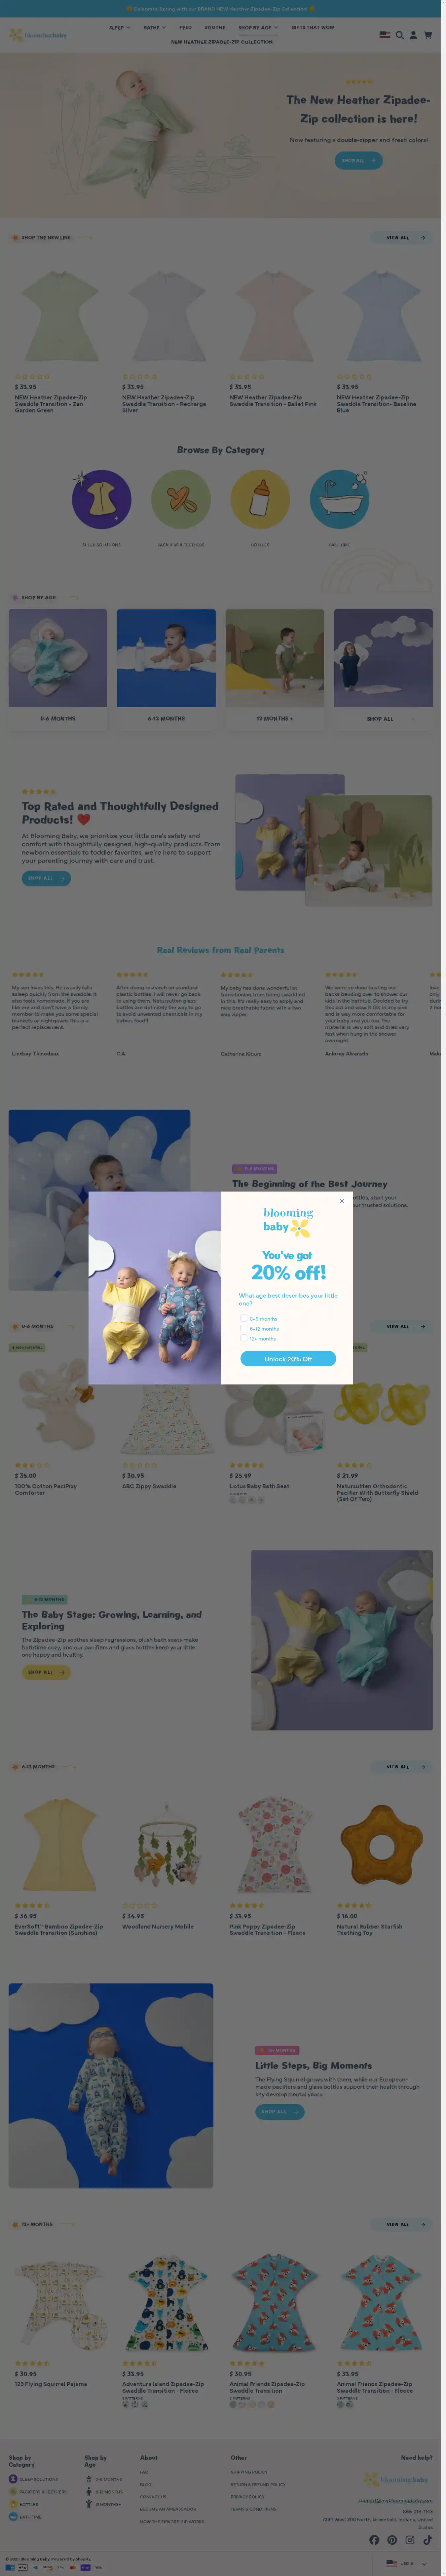Screen dimensions: 446x2576
Task: Click the hero SHOP ALL button
Action: click(x=358, y=160)
